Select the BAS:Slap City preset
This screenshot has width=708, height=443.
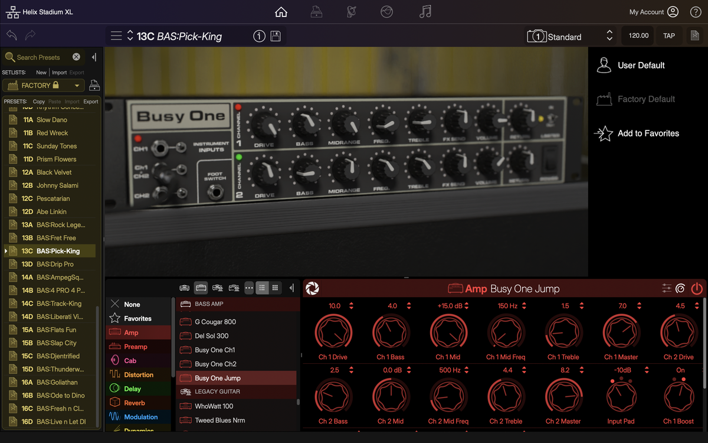pyautogui.click(x=56, y=343)
